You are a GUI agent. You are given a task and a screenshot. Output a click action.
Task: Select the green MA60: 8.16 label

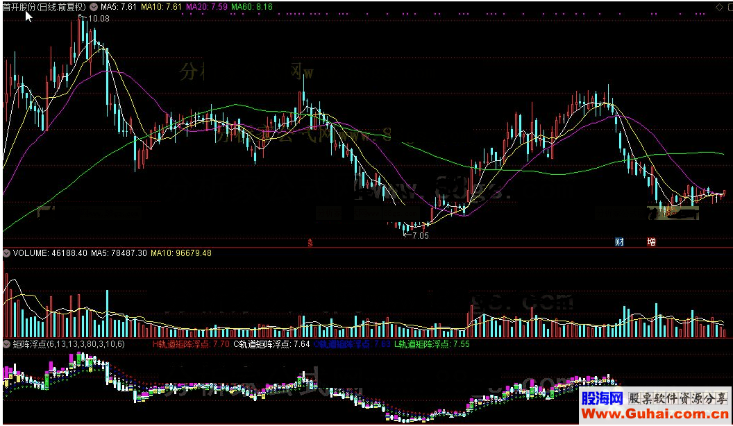tap(252, 7)
